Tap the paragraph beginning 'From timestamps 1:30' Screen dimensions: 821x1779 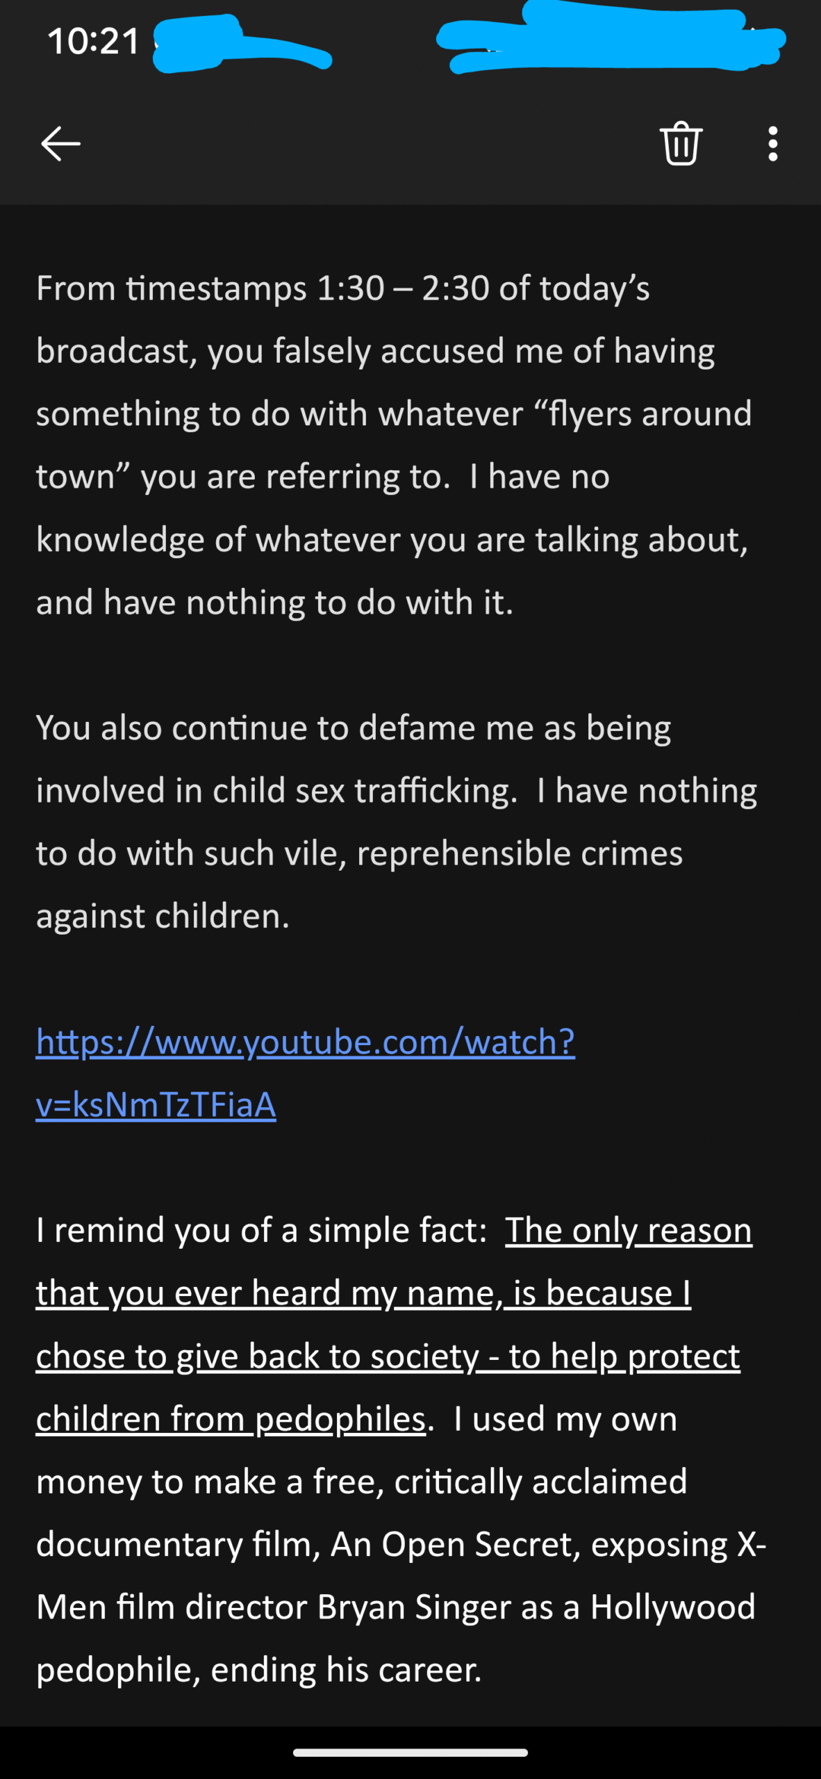(394, 445)
